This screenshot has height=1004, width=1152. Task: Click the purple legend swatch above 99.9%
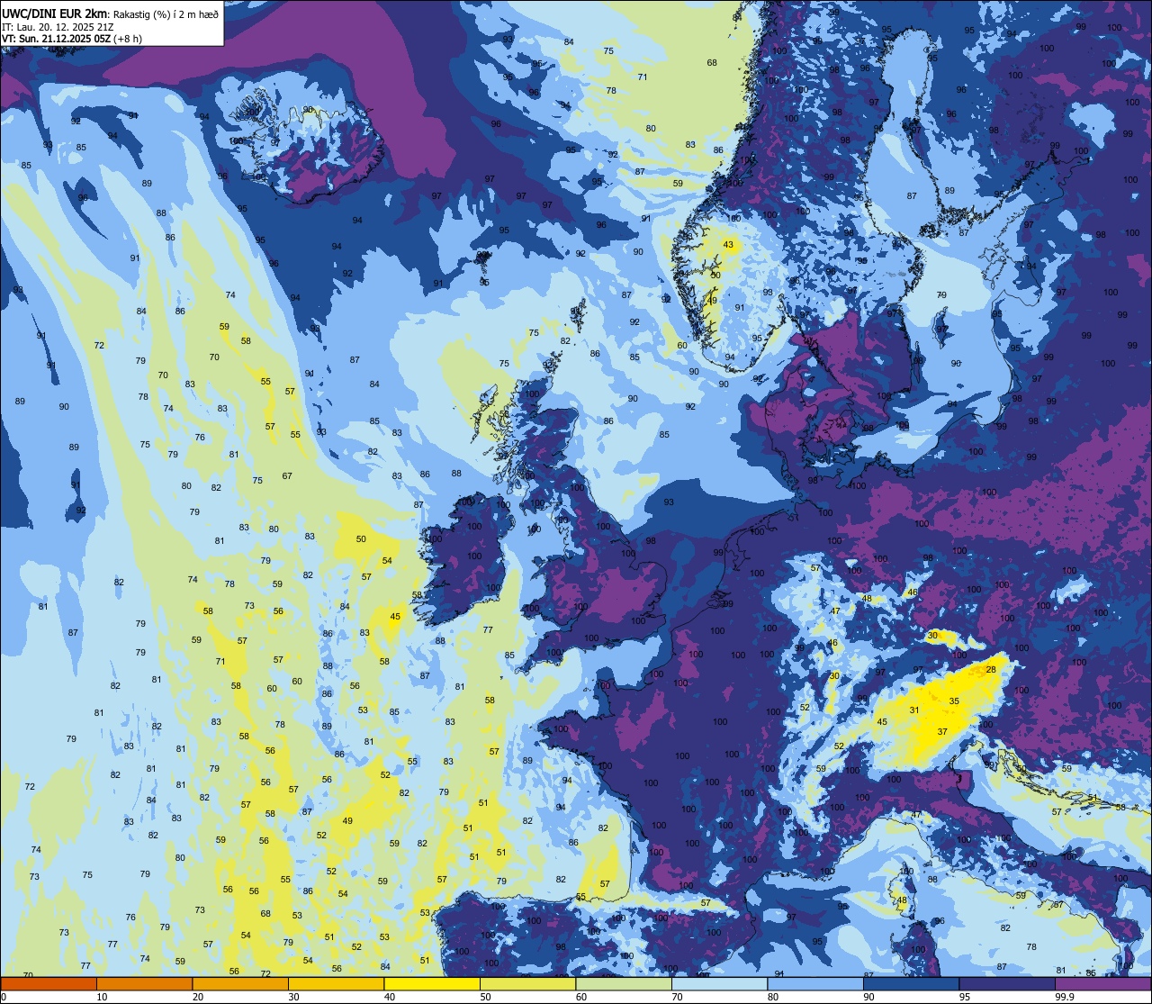click(1102, 984)
